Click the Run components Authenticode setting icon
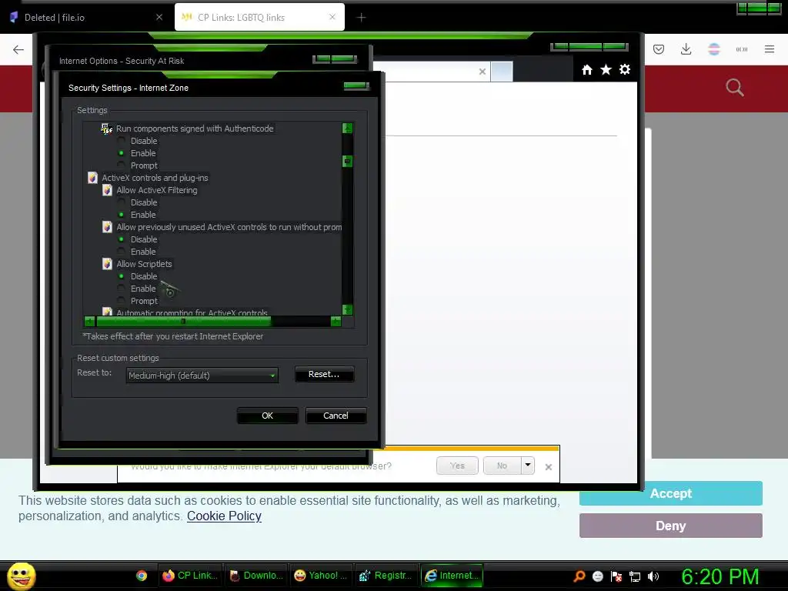788x591 pixels. 106,129
